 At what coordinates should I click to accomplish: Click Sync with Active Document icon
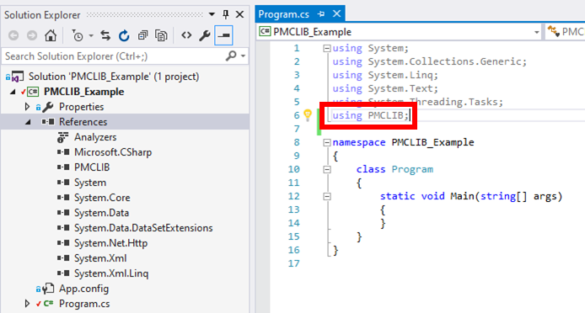(105, 36)
